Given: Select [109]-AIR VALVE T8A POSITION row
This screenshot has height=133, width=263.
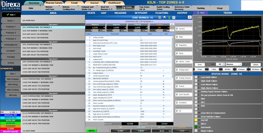Looking at the screenshot, I should pyautogui.click(x=53, y=103).
